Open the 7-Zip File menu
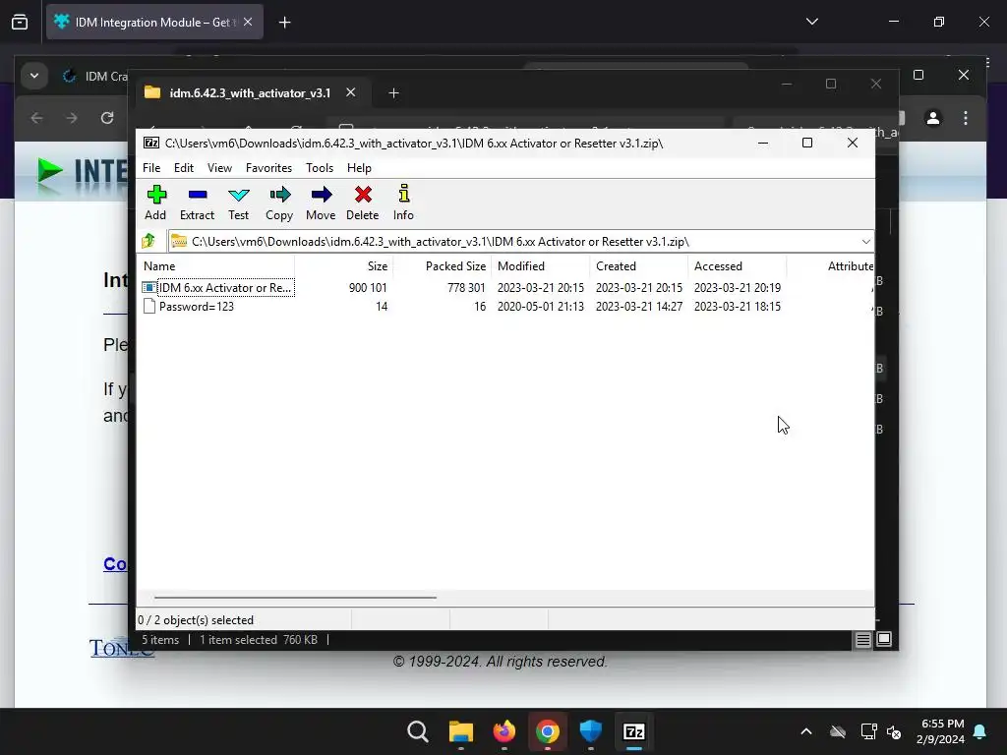The width and height of the screenshot is (1007, 755). click(151, 167)
